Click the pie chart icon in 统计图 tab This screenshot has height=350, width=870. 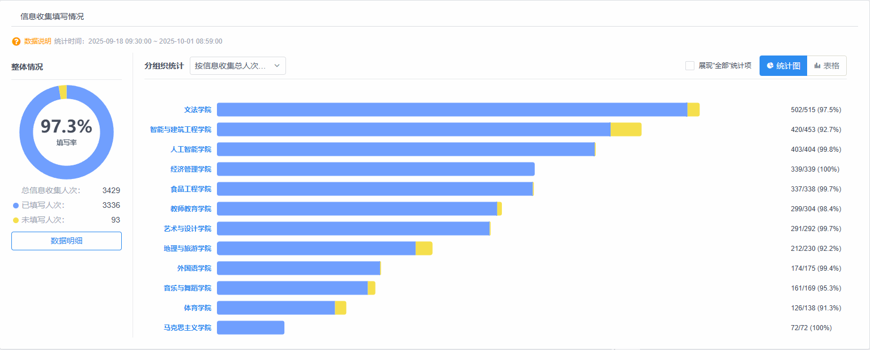770,66
